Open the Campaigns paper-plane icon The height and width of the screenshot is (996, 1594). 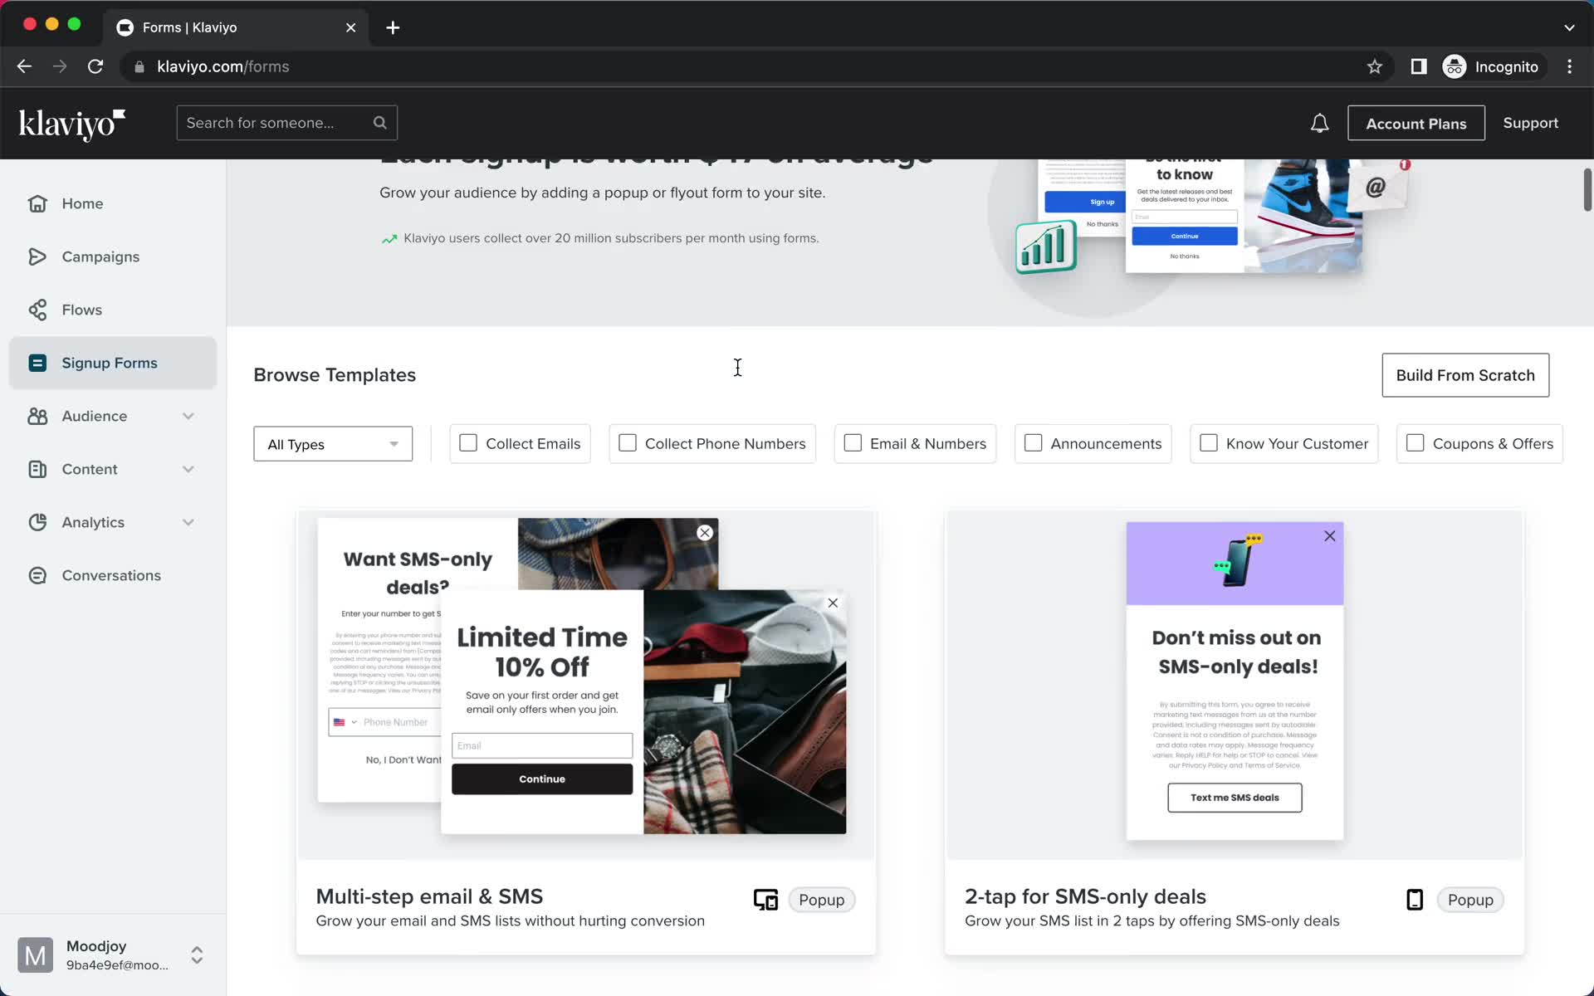click(37, 256)
